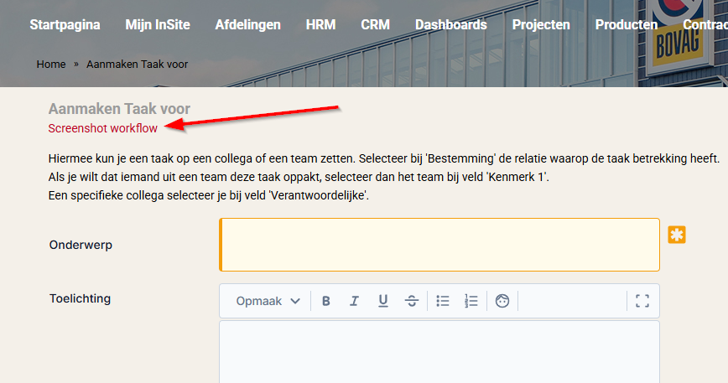Go to Home in the breadcrumb
The width and height of the screenshot is (728, 383).
coord(51,64)
